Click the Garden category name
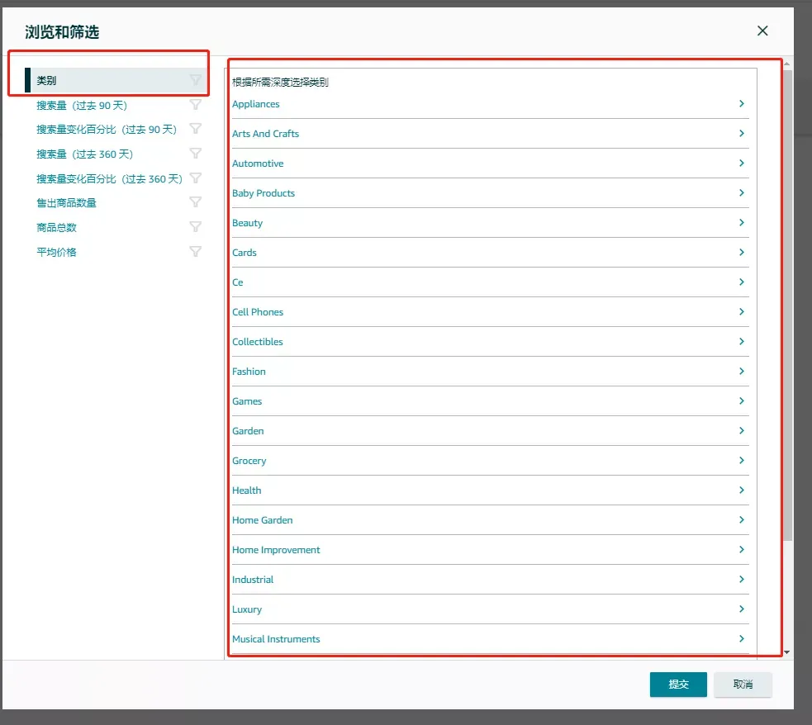812x725 pixels. pyautogui.click(x=248, y=431)
